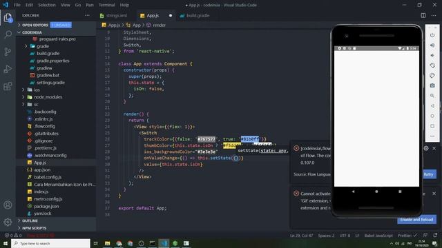Image resolution: width=442 pixels, height=248 pixels.
Task: Open the Flow notification settings gear
Action: [426, 148]
